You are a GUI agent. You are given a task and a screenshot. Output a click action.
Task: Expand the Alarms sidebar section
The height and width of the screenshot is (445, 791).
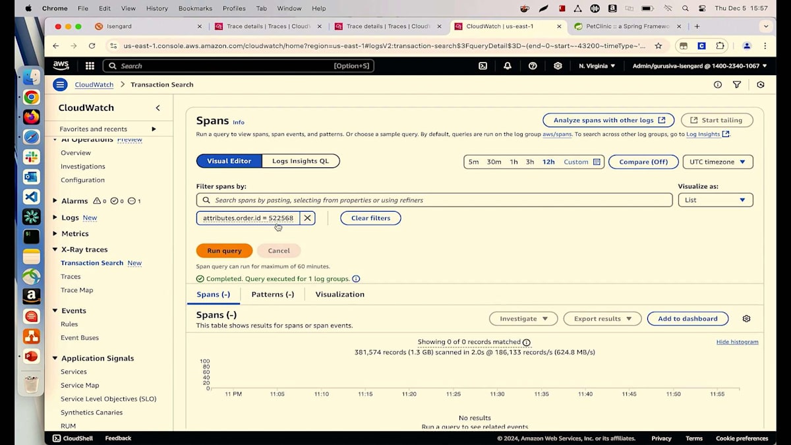click(55, 201)
